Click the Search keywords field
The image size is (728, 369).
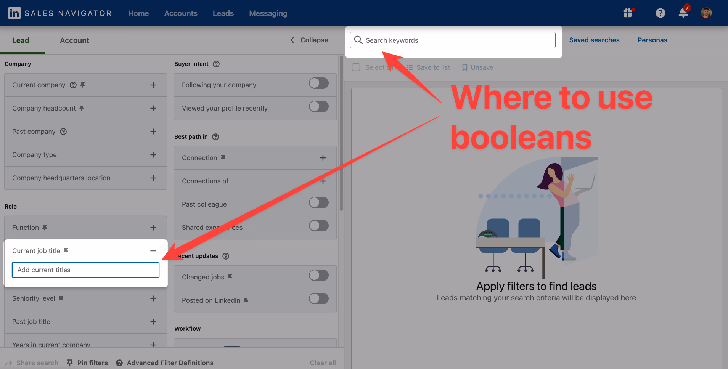click(453, 40)
